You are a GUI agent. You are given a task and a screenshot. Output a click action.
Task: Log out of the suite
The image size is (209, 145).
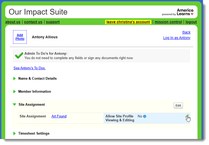pyautogui.click(x=191, y=22)
